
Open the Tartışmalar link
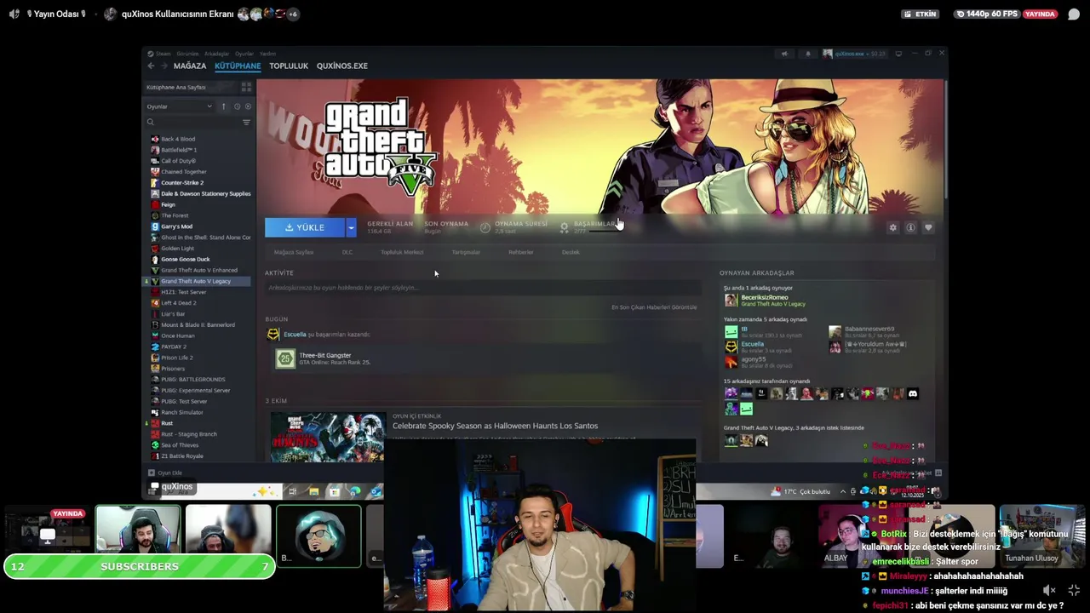(x=466, y=252)
